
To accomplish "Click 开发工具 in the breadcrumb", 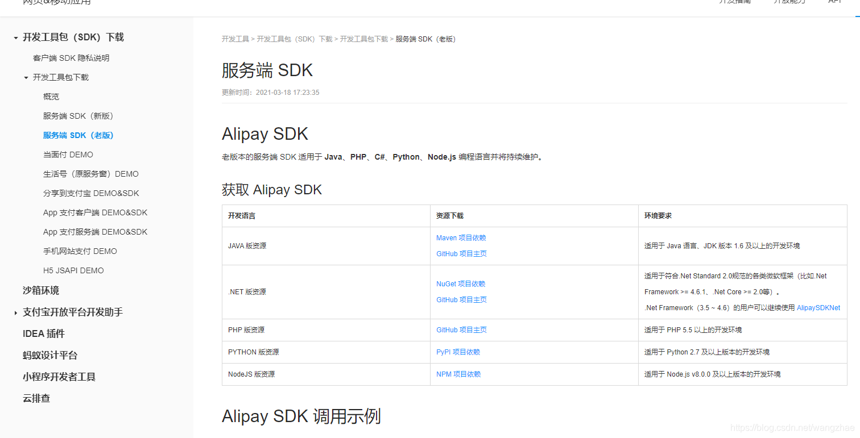I will pyautogui.click(x=235, y=39).
